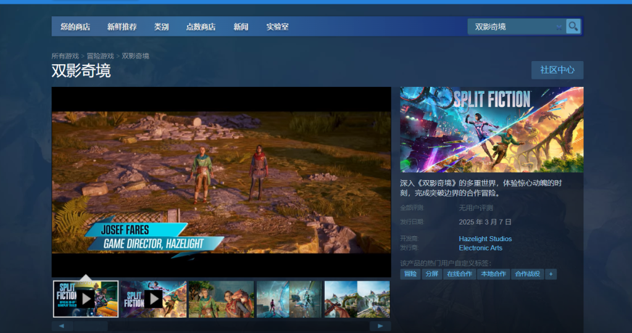Select the fourth thumbnail, blue sci-fi split screen
This screenshot has height=333, width=632.
pos(289,299)
